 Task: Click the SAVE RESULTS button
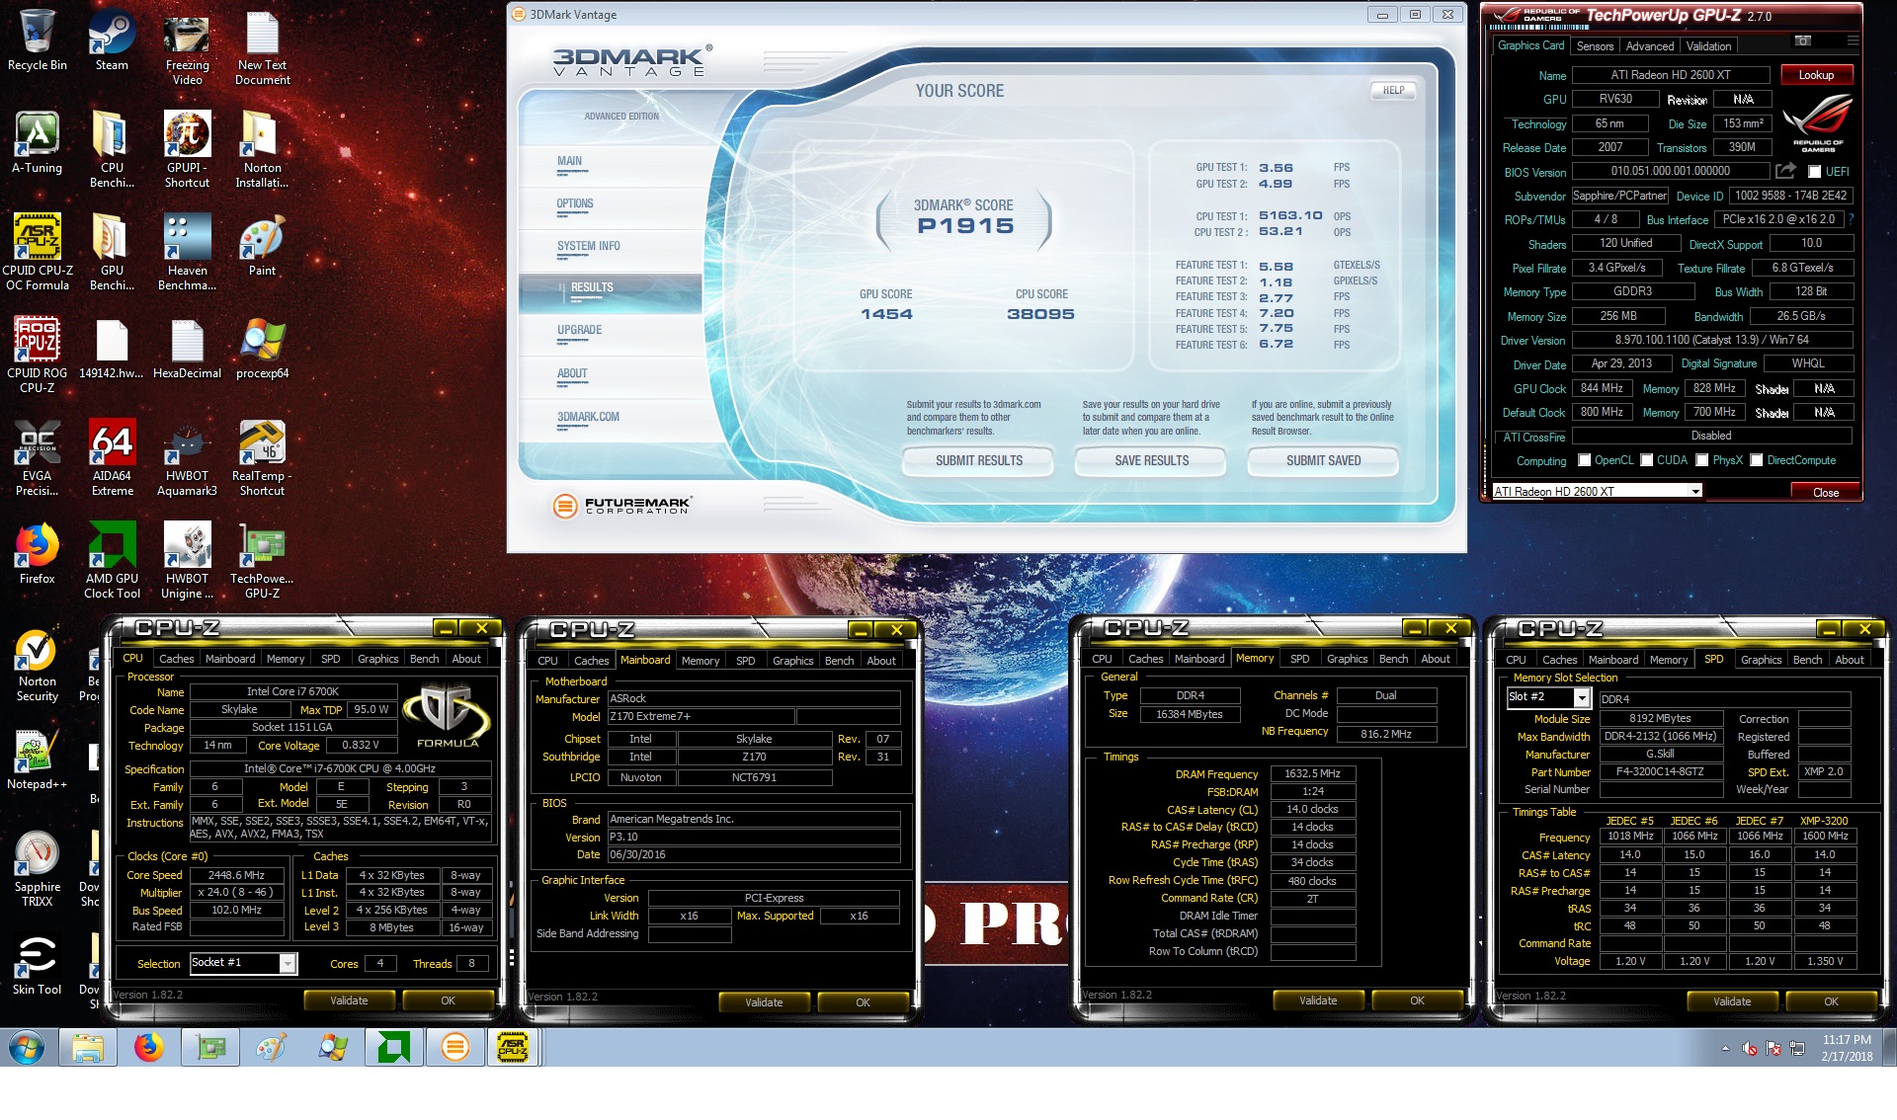pos(1151,461)
